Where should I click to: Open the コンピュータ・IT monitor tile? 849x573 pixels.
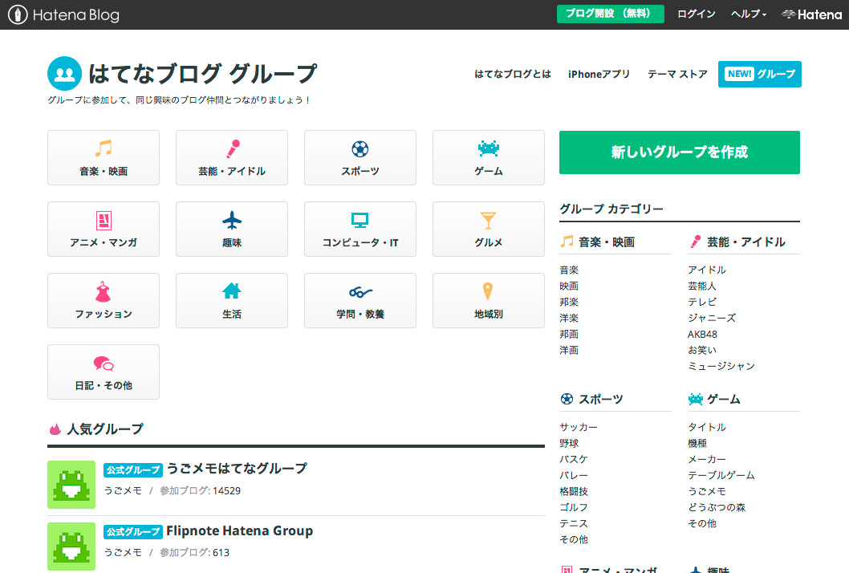point(360,229)
